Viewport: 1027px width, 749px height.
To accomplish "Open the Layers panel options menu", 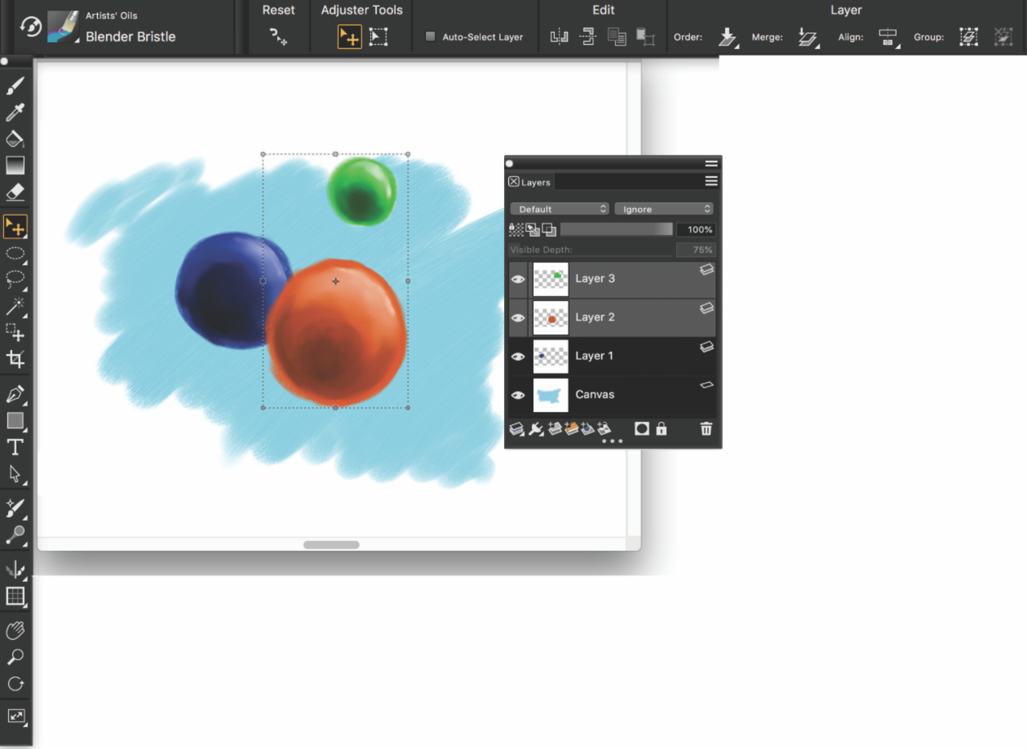I will click(711, 181).
